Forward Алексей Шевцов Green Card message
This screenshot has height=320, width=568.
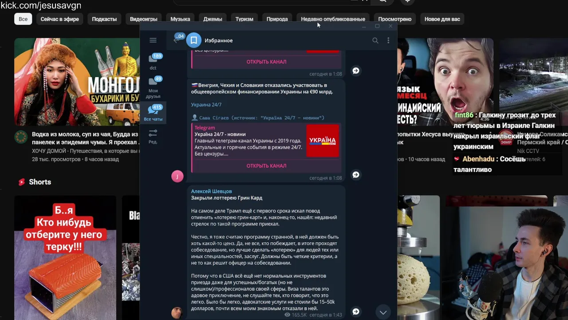(356, 312)
